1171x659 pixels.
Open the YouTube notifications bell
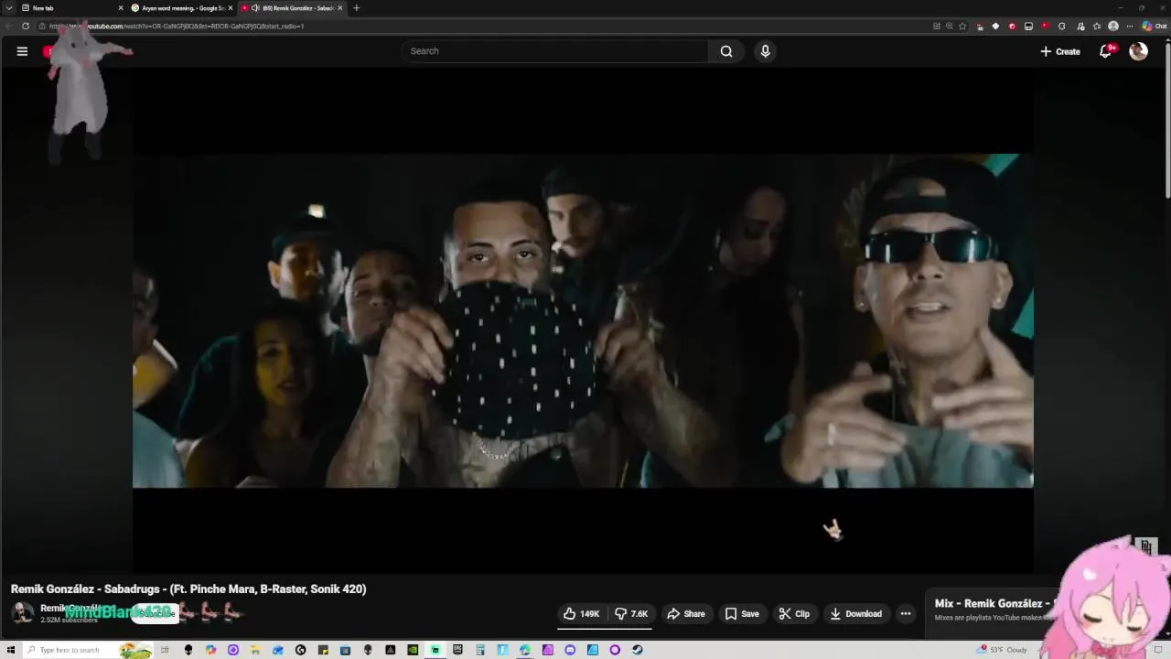tap(1105, 51)
